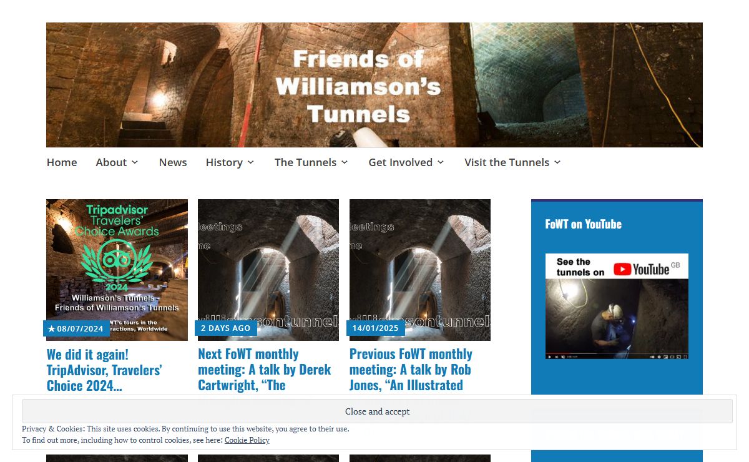This screenshot has height=462, width=749.
Task: Expand the Get Involved chevron
Action: (440, 162)
